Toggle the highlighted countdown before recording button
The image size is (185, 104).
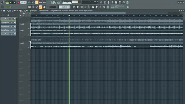pyautogui.click(x=37, y=2)
